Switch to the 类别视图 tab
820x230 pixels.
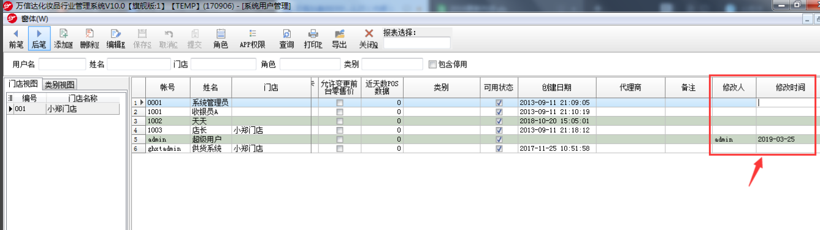[x=60, y=85]
